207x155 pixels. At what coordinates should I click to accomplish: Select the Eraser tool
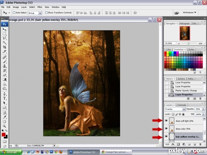(x=4, y=75)
